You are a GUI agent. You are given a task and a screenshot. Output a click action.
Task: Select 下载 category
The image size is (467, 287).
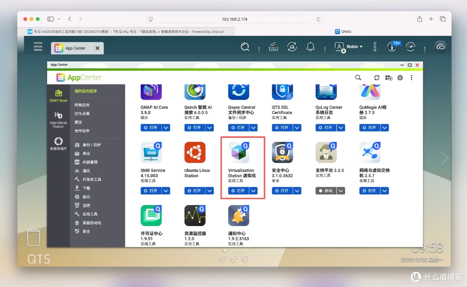(83, 188)
